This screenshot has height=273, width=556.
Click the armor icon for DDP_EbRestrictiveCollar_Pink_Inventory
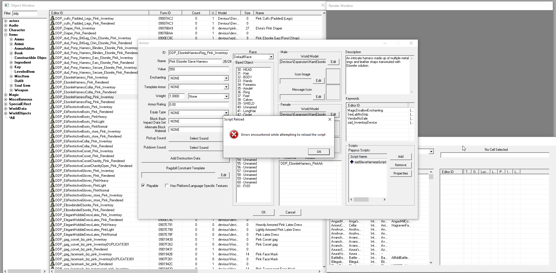tap(52, 141)
